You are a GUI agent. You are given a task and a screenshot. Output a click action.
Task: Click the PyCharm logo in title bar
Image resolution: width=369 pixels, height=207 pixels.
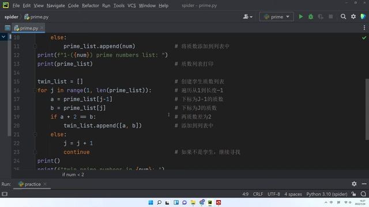[6, 5]
